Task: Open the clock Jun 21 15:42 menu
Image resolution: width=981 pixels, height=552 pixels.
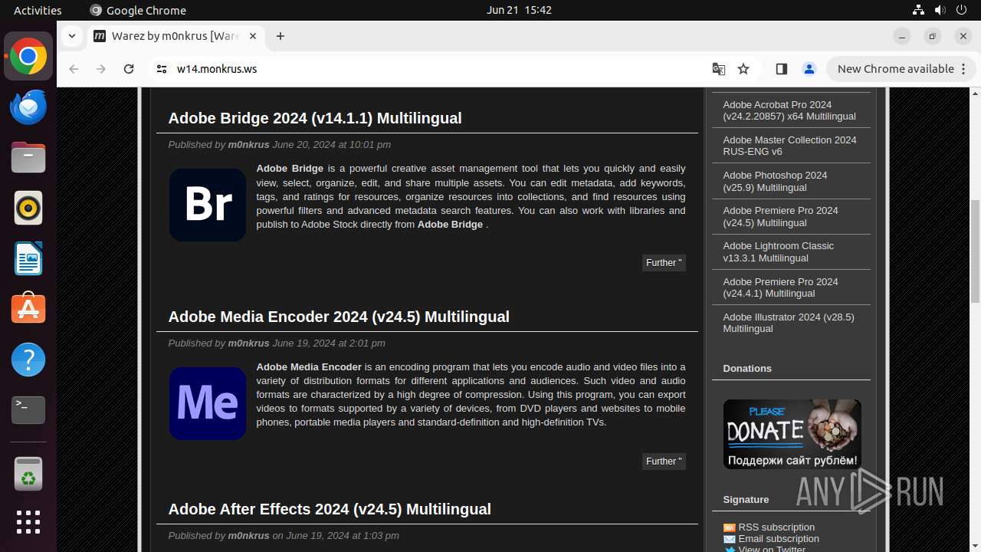Action: 519,10
